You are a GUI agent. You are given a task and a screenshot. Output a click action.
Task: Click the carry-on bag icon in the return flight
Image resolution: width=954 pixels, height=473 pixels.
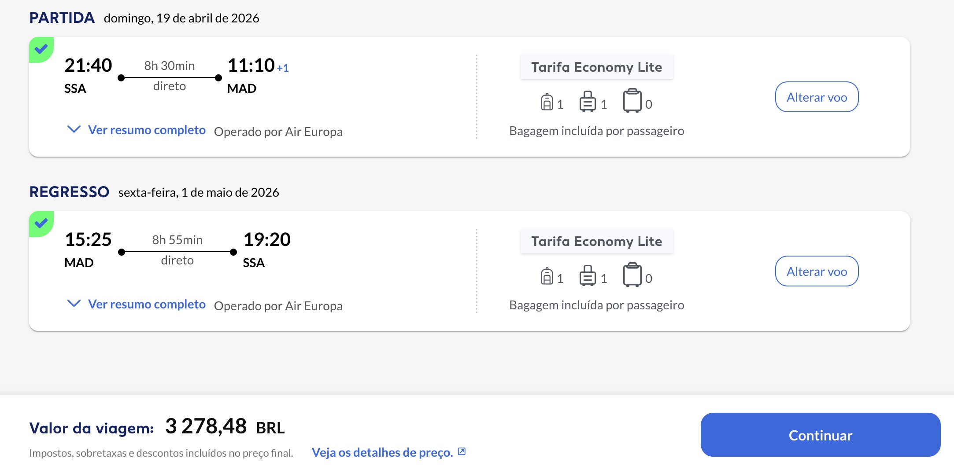point(588,276)
